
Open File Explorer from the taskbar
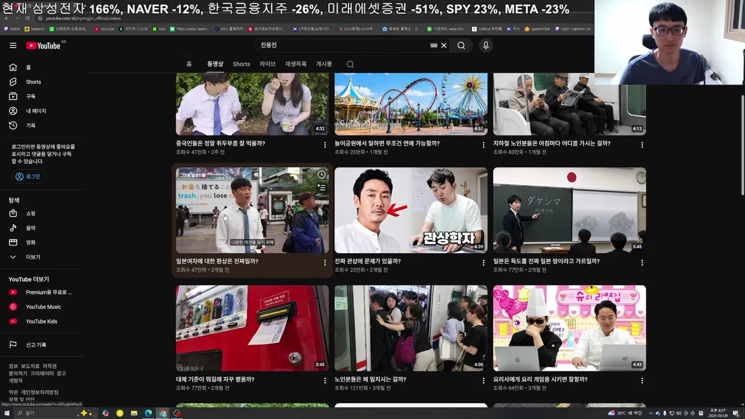[x=134, y=413]
